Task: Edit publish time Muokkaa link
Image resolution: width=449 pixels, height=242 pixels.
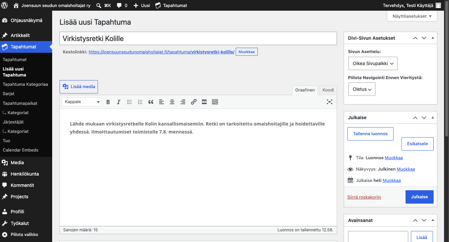Action: 392,181
